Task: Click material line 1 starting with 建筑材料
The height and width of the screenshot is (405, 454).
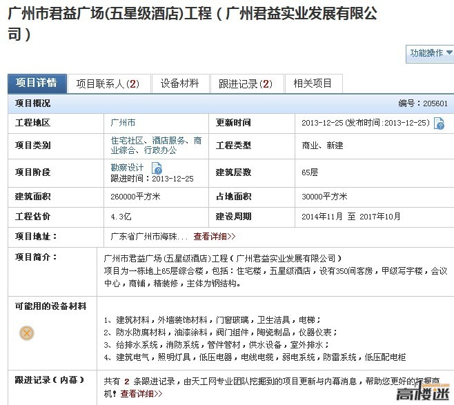Action: click(213, 320)
